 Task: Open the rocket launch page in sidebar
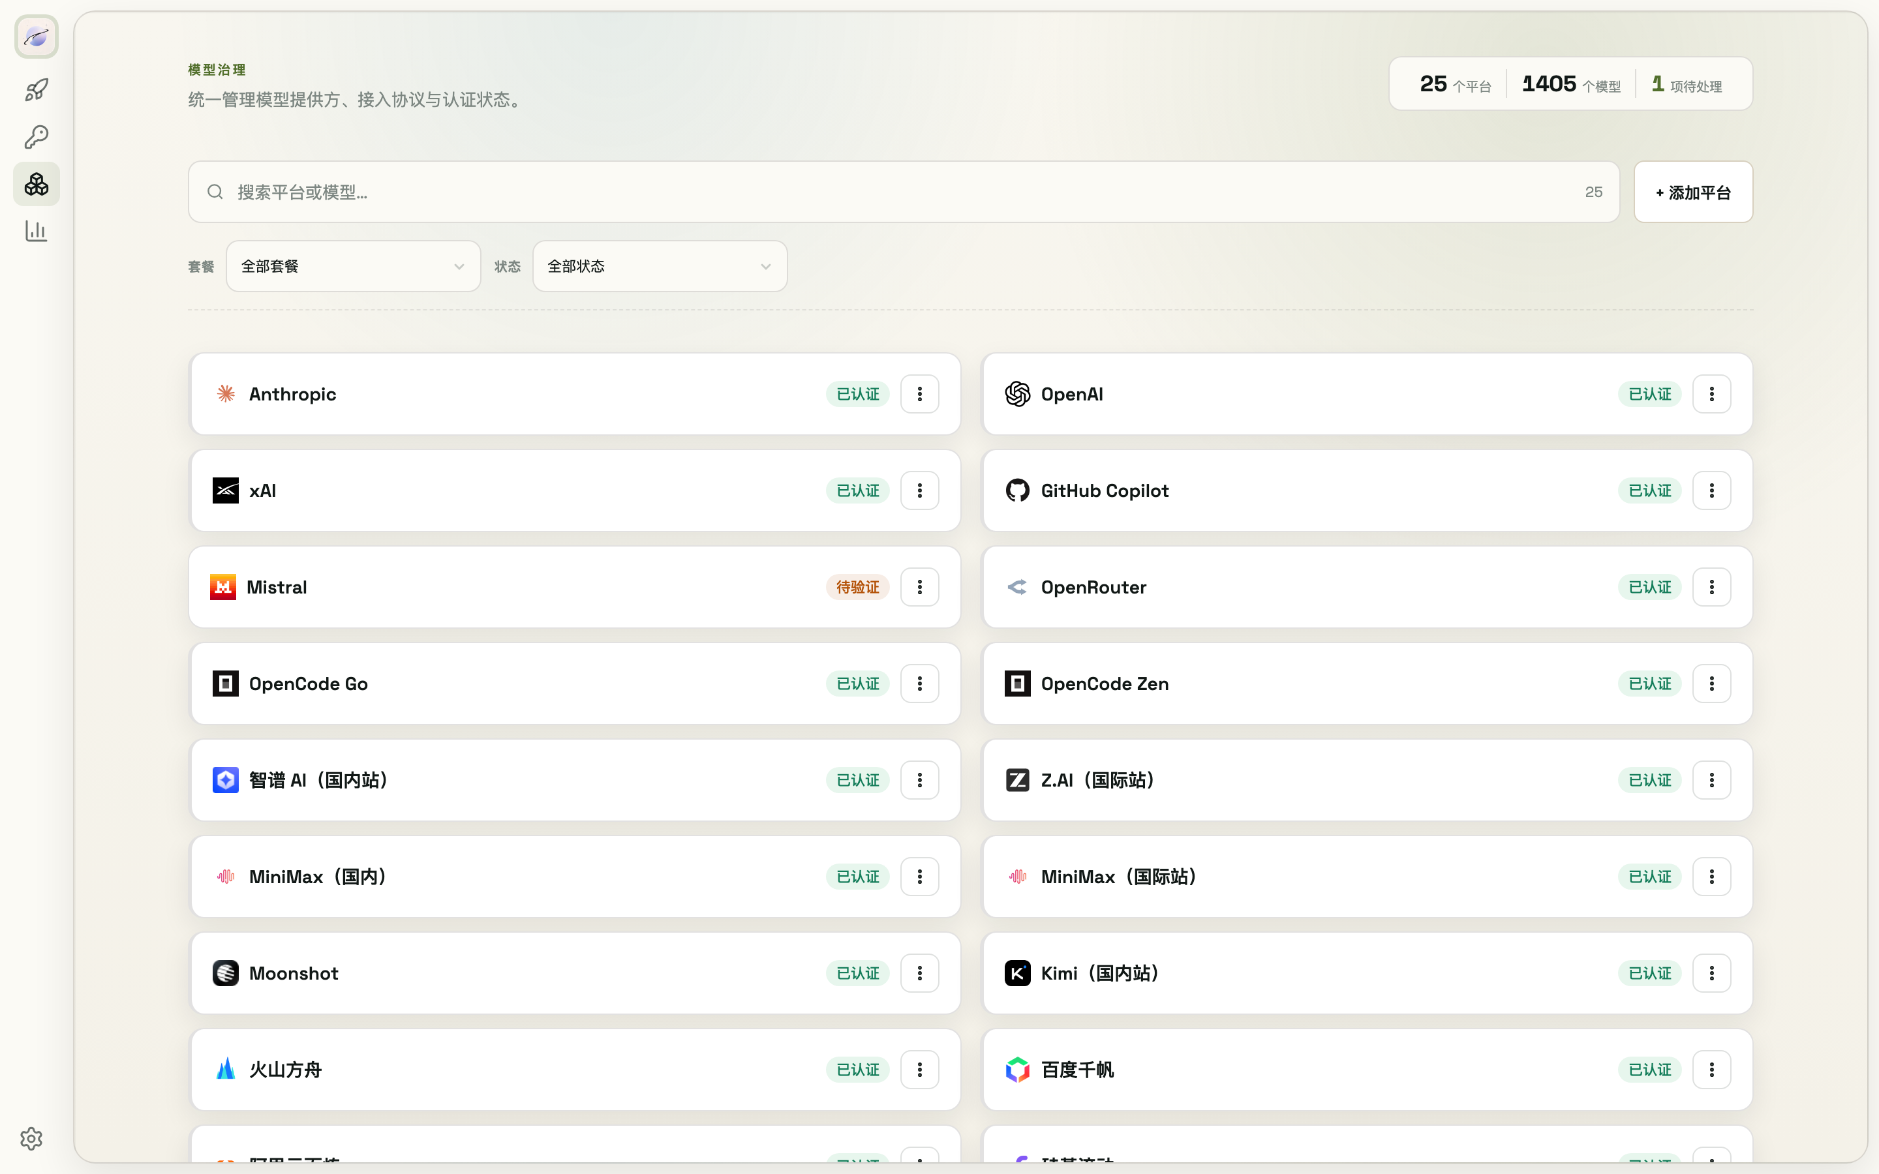37,90
